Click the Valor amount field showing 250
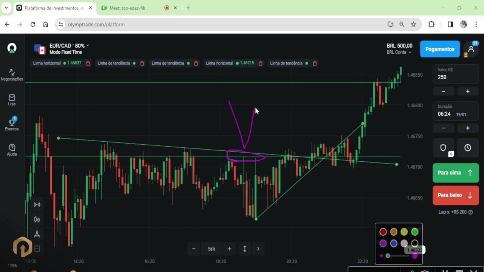 coord(456,74)
